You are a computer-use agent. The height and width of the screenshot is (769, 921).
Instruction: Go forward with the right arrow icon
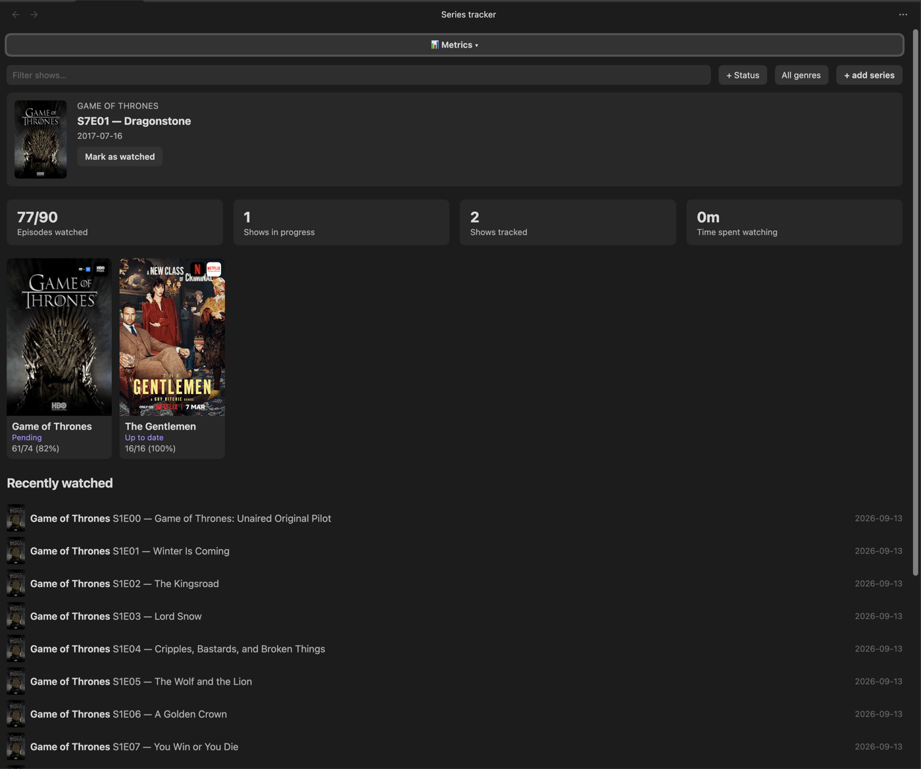(x=34, y=14)
